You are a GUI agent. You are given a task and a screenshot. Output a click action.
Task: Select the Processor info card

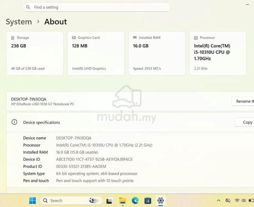pos(218,53)
